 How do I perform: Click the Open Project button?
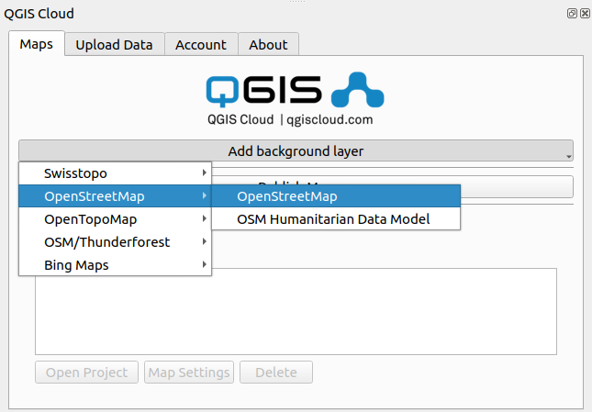pyautogui.click(x=87, y=373)
